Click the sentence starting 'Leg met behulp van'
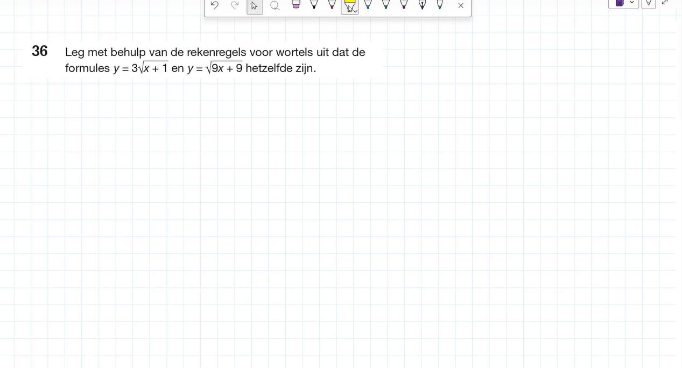The width and height of the screenshot is (682, 368). 215,52
